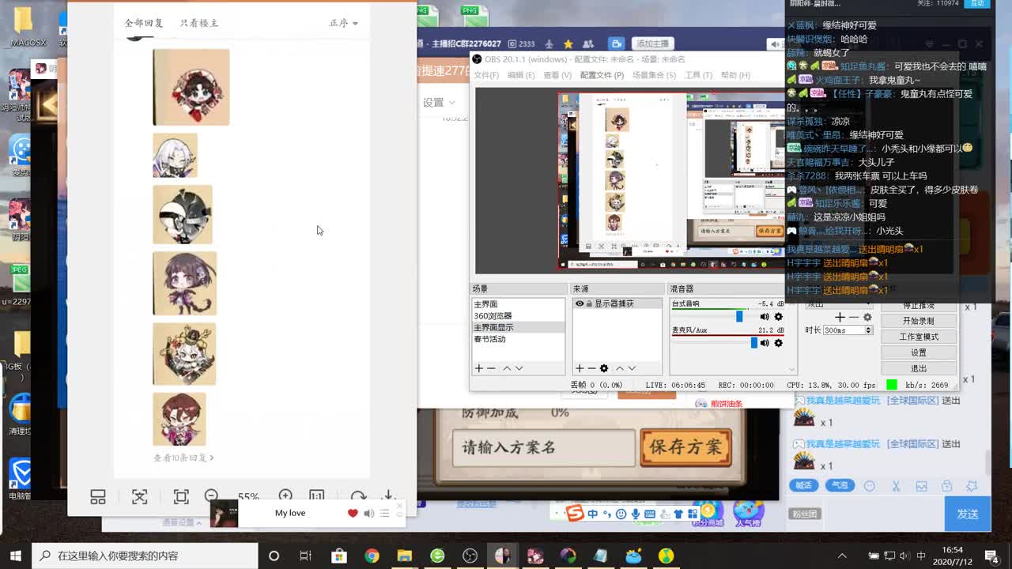Screen dimensions: 1012x569
Task: Open the 台式音响 mixer settings gear
Action: pos(778,317)
